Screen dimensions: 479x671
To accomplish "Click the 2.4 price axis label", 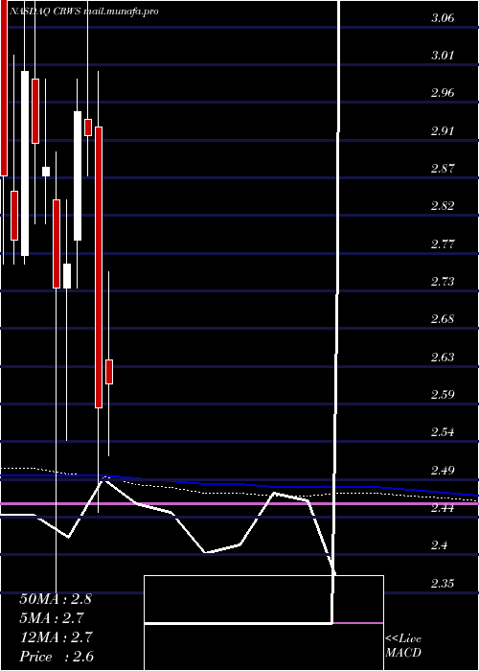I will [x=439, y=545].
